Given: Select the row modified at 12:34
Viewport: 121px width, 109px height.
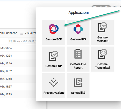Looking at the screenshot, I should click(x=18, y=56).
